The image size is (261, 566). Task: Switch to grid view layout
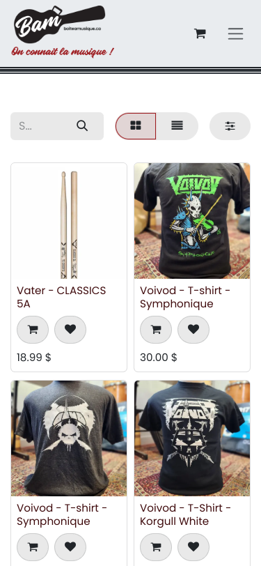point(136,125)
